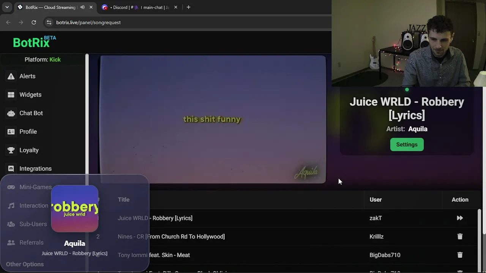
Task: Select the BotRix Cloud Streaming tab
Action: tap(56, 7)
